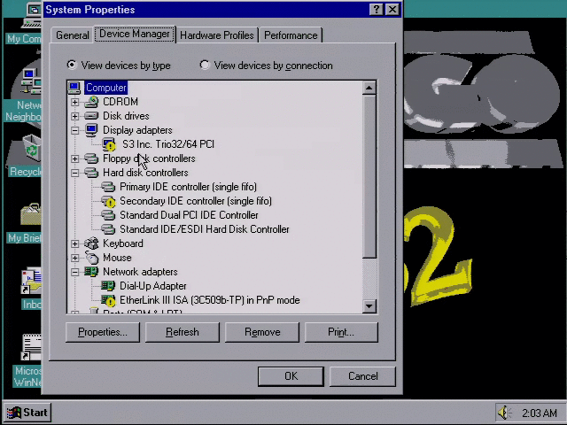This screenshot has height=425, width=567.
Task: Click the Floppy disk controllers icon
Action: click(x=91, y=158)
